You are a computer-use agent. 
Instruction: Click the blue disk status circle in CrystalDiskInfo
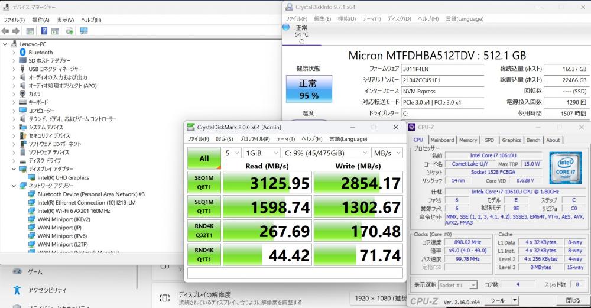pyautogui.click(x=286, y=27)
